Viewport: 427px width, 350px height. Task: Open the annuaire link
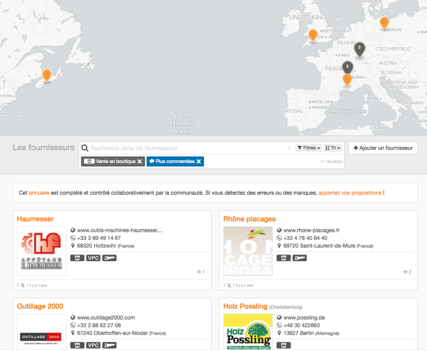(x=39, y=193)
